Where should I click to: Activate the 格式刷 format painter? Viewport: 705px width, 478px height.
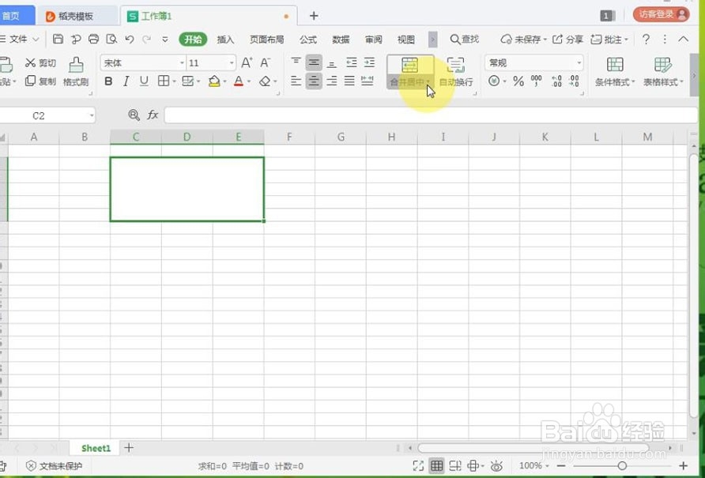click(x=76, y=71)
